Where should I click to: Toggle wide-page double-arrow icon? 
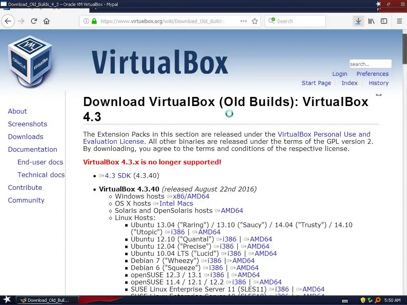coord(379,95)
